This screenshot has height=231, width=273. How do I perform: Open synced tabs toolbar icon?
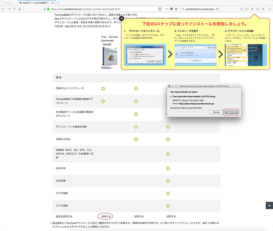[247, 9]
